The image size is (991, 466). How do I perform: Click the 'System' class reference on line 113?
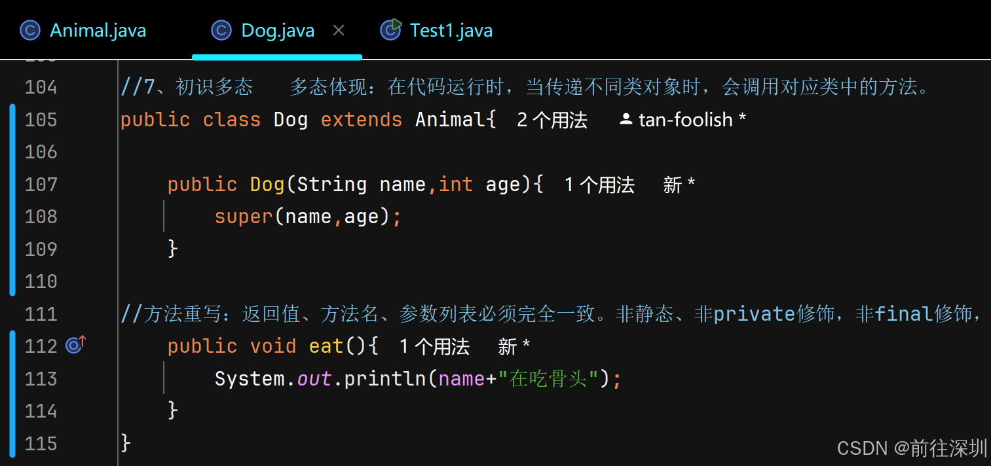tap(250, 378)
